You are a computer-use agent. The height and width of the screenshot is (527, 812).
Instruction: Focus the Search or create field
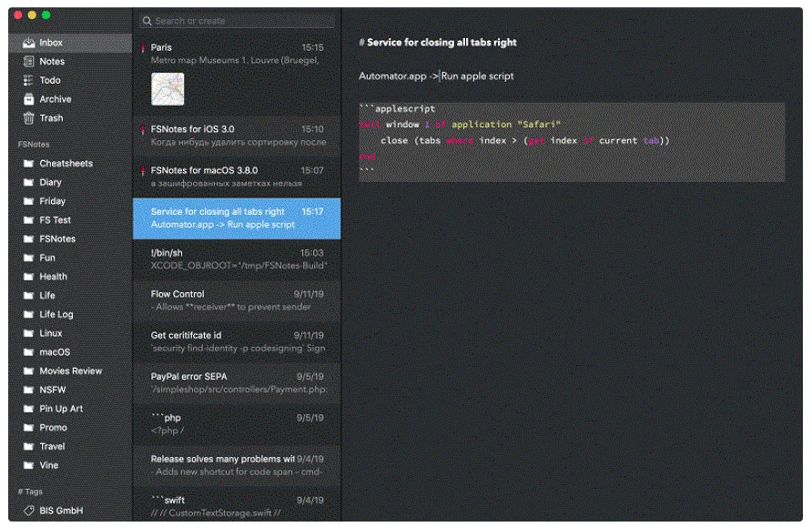click(238, 21)
